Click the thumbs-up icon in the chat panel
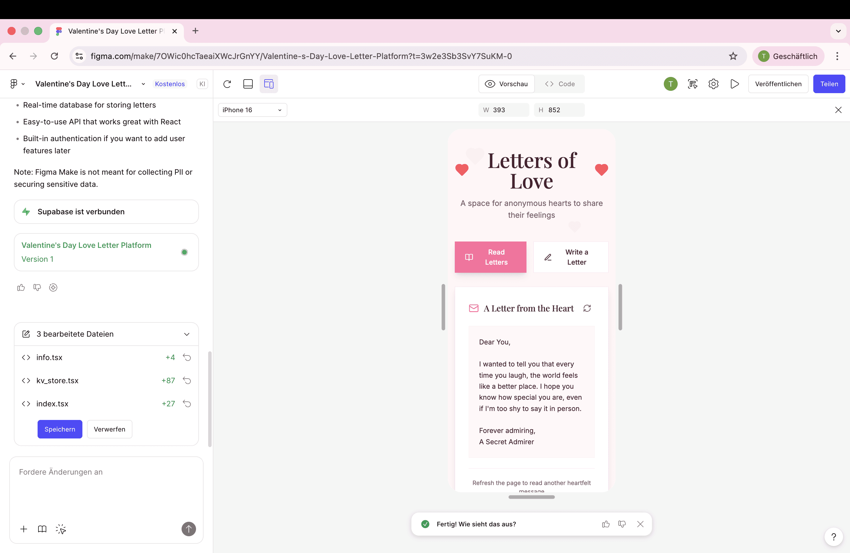850x553 pixels. 21,287
